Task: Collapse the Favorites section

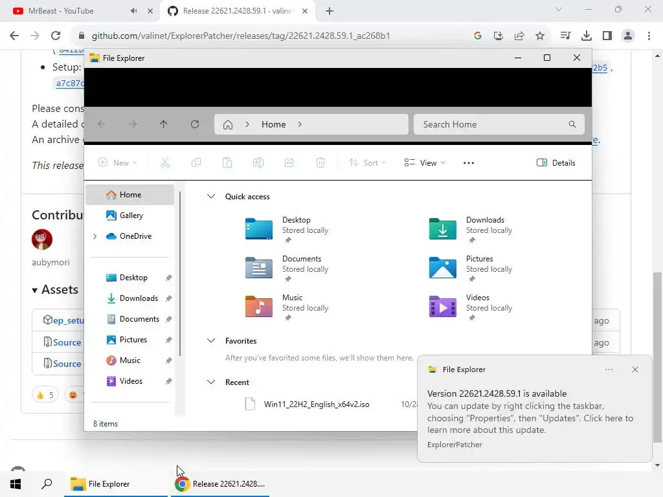Action: [211, 340]
